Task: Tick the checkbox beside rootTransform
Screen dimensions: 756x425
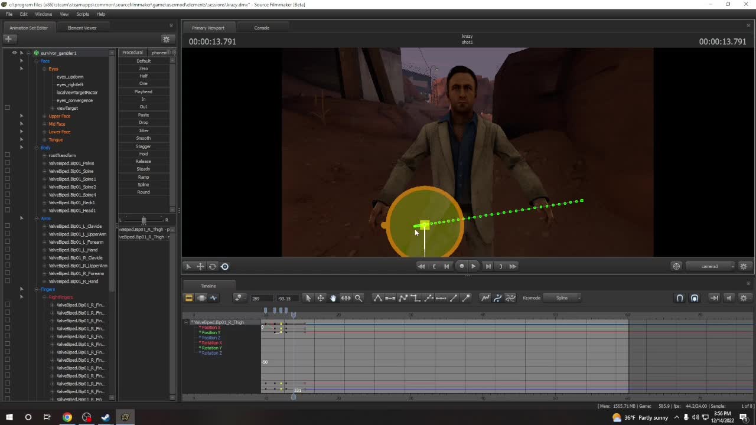Action: click(x=7, y=155)
